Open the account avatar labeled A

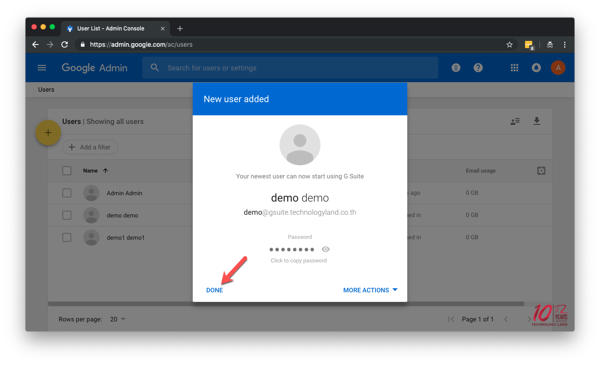click(x=558, y=68)
